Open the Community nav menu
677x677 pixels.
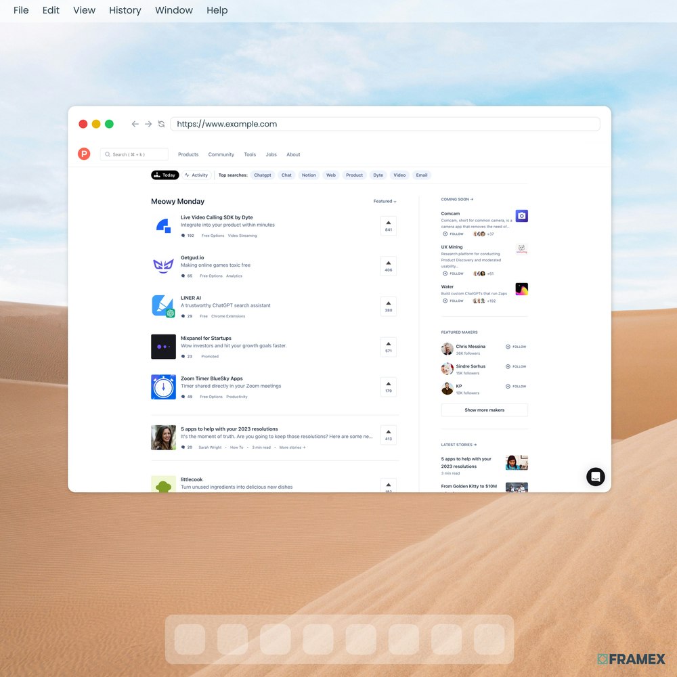pyautogui.click(x=221, y=154)
